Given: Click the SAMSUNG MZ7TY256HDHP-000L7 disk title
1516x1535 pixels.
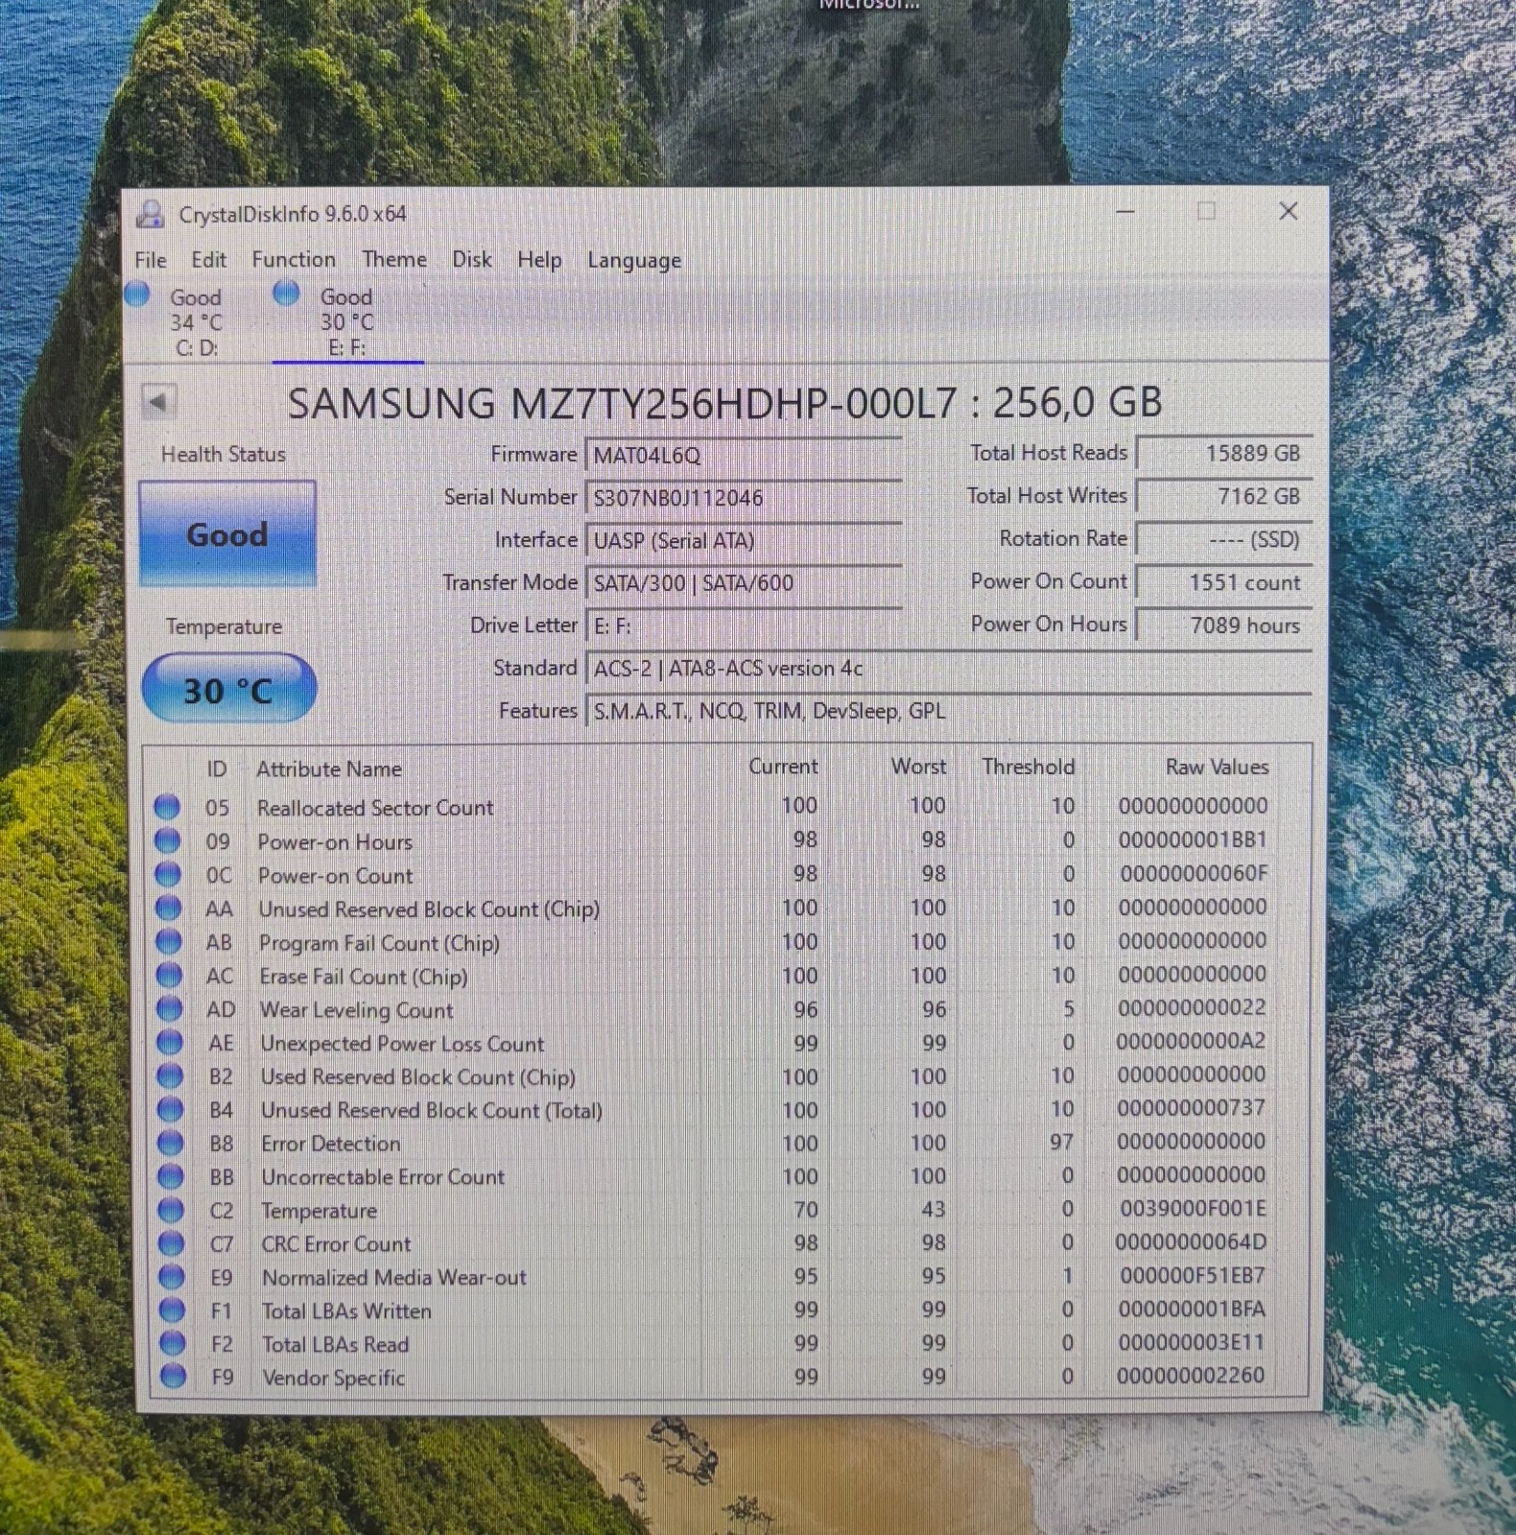Looking at the screenshot, I should [x=724, y=403].
